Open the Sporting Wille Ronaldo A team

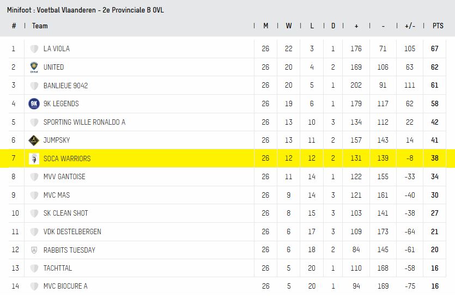84,122
